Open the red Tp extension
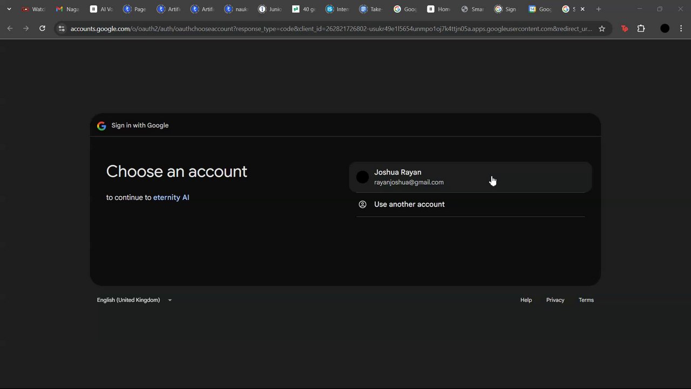691x389 pixels. tap(625, 29)
